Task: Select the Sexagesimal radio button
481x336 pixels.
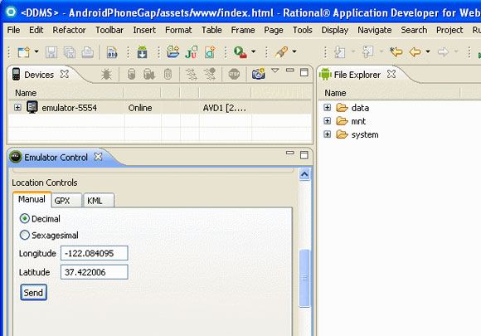Action: (25, 235)
